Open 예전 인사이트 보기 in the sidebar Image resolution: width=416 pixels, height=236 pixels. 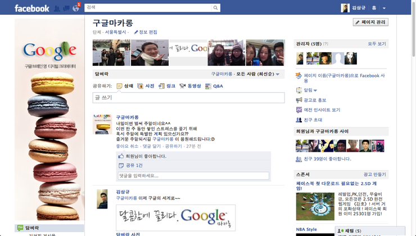[x=322, y=110]
